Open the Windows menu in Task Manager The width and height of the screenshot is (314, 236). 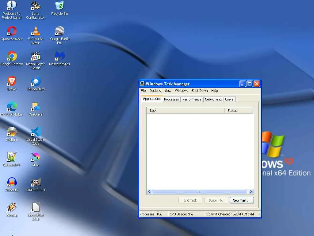(182, 91)
